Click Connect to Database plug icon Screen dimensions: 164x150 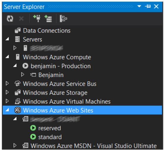coord(37,18)
